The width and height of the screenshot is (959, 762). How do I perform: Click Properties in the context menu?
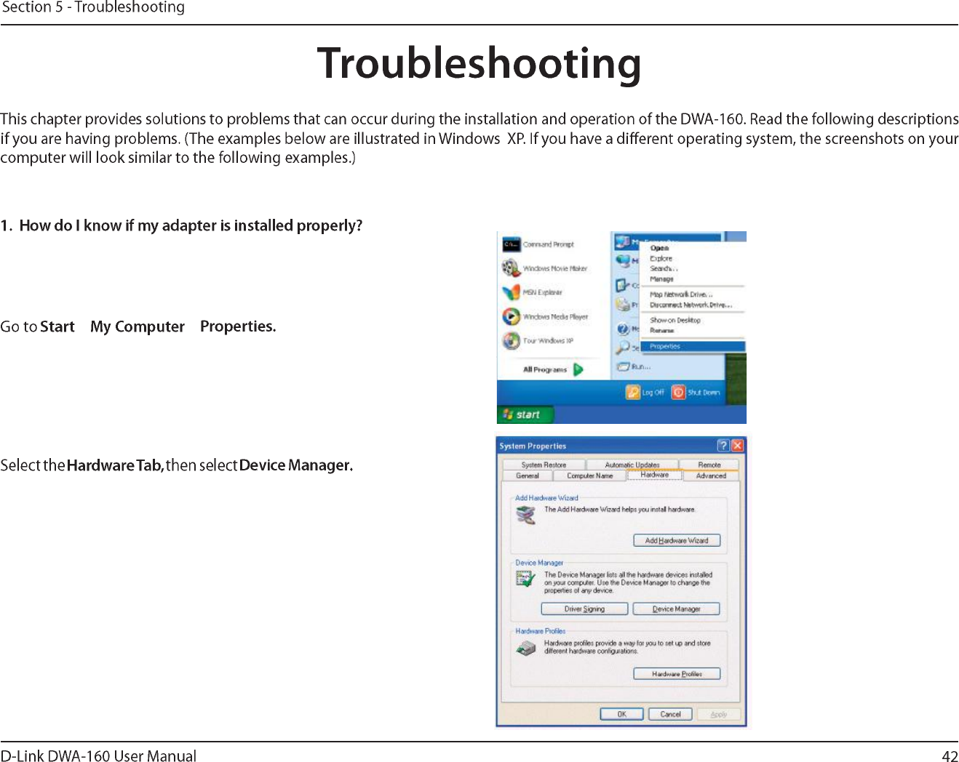coord(693,346)
